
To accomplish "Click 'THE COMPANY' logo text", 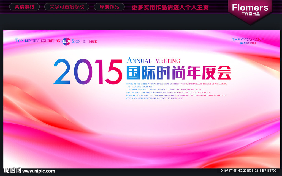I will [248, 39].
